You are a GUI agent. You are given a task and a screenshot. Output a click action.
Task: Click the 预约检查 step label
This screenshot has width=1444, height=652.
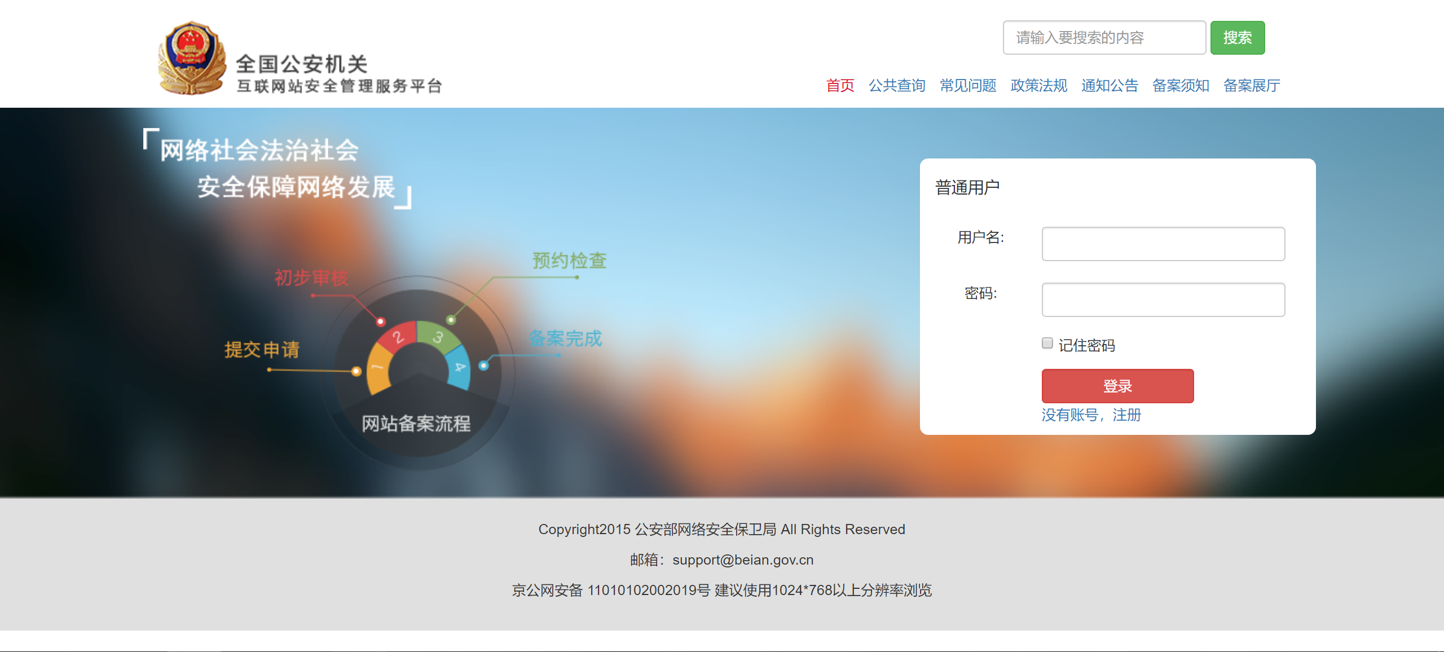tap(569, 261)
